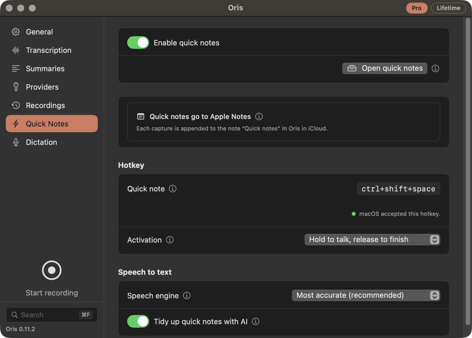Click the round Start recording icon
Screen dimensions: 472x338
[x=52, y=270]
